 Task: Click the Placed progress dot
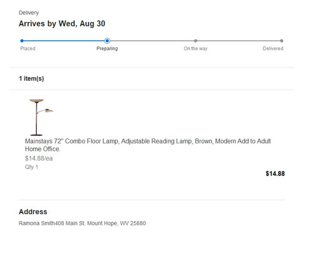tap(22, 41)
